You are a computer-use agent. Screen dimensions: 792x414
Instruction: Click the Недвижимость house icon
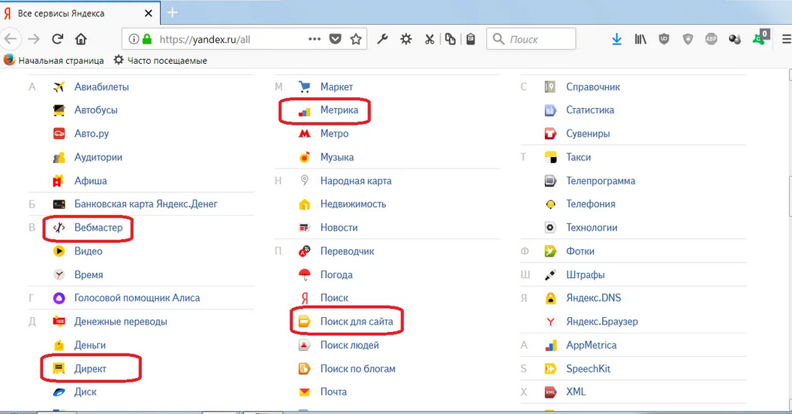click(305, 204)
